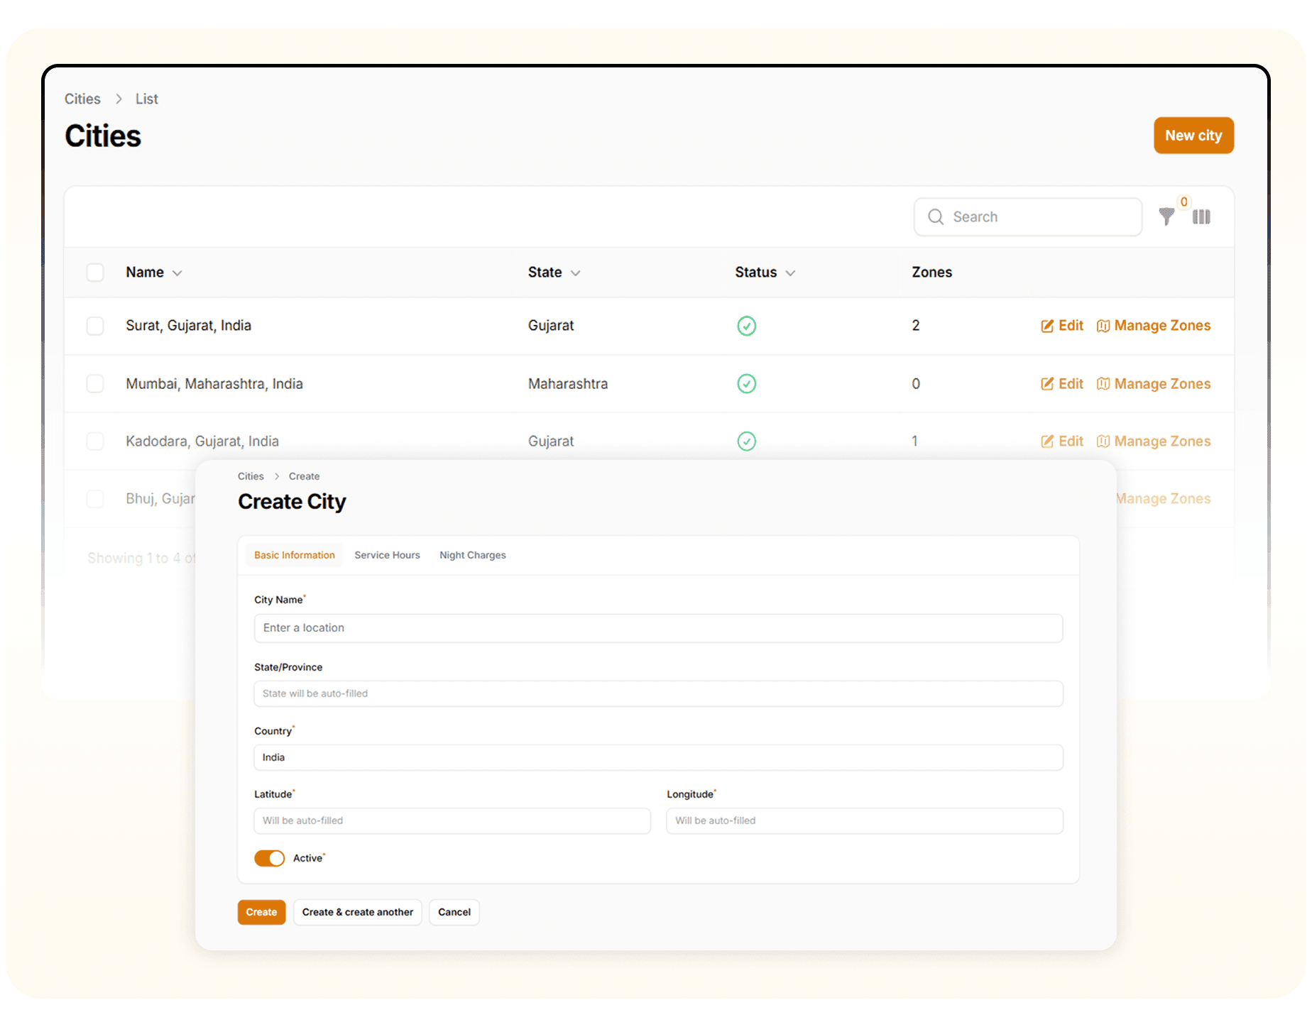Screen dimensions: 1312x1027
Task: Click 'Kadodara, Gujarat, India' city name
Action: pos(202,441)
